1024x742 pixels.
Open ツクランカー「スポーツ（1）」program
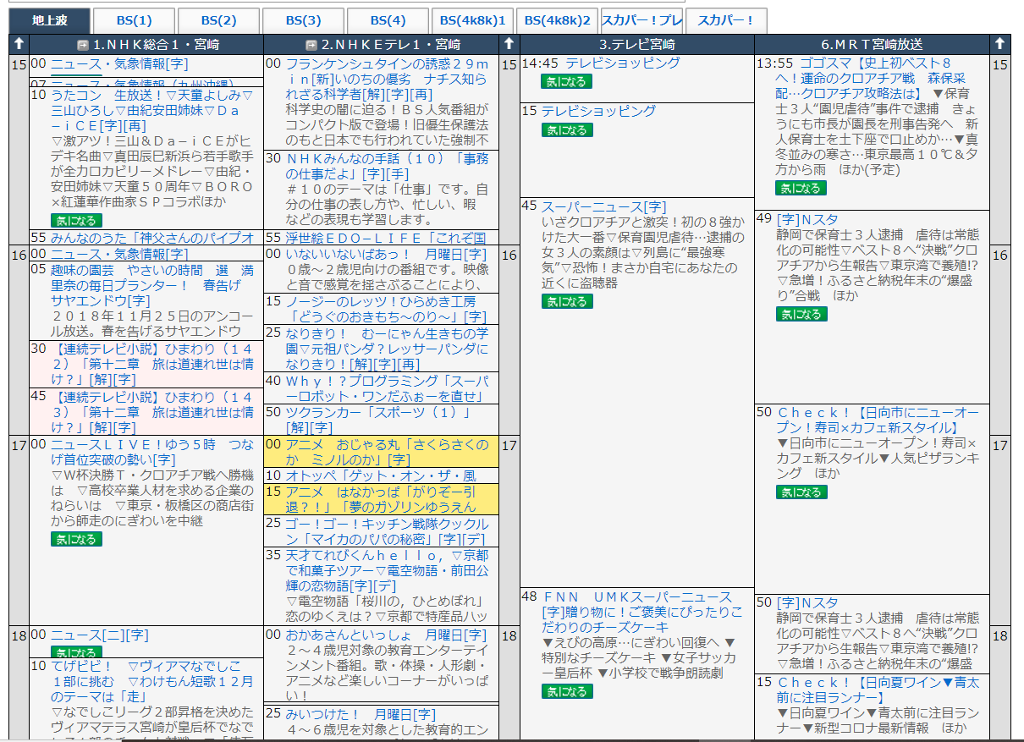(x=378, y=420)
